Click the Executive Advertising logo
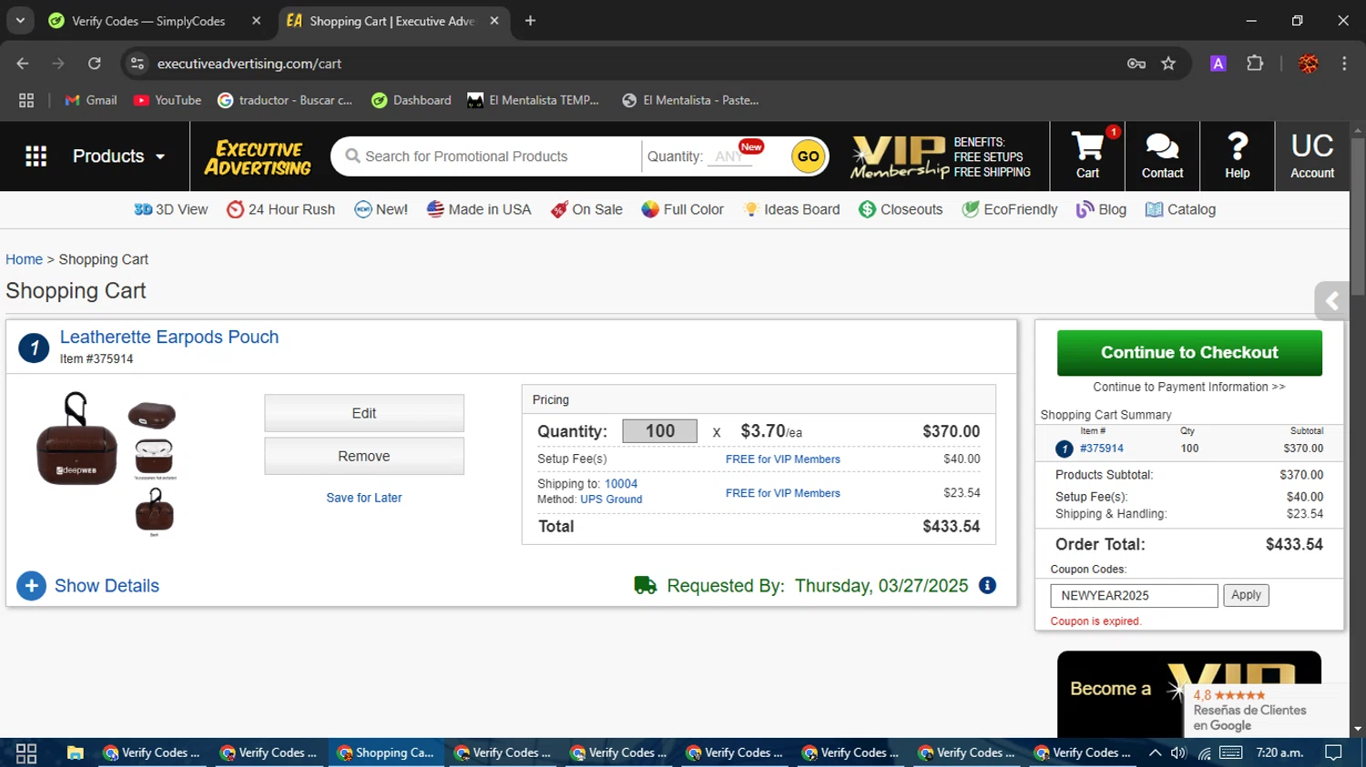Image resolution: width=1366 pixels, height=767 pixels. (258, 156)
